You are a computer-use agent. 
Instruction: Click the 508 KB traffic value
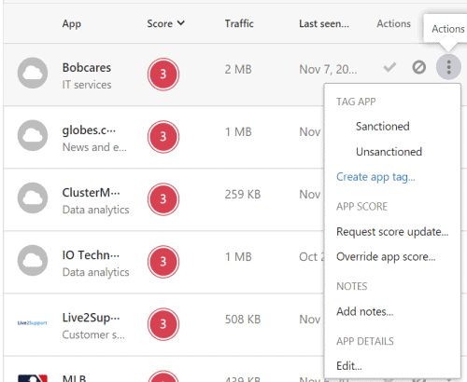243,320
